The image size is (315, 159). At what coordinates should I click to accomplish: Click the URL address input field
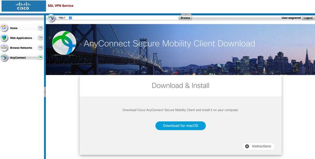(x=126, y=18)
